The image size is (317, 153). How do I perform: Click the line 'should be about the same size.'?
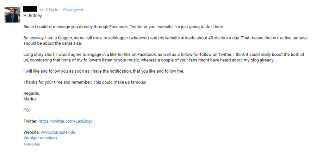pos(52,43)
